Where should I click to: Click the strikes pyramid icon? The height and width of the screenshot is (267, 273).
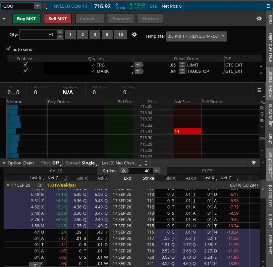124,171
